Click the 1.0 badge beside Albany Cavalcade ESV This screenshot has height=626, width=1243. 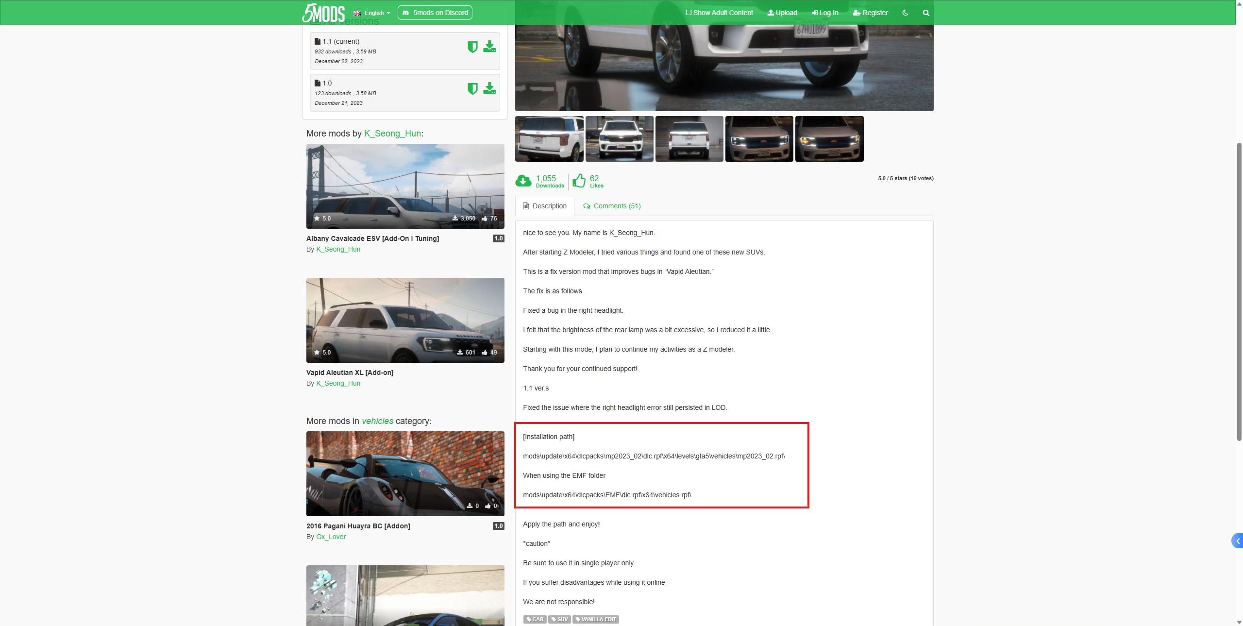[x=499, y=238]
